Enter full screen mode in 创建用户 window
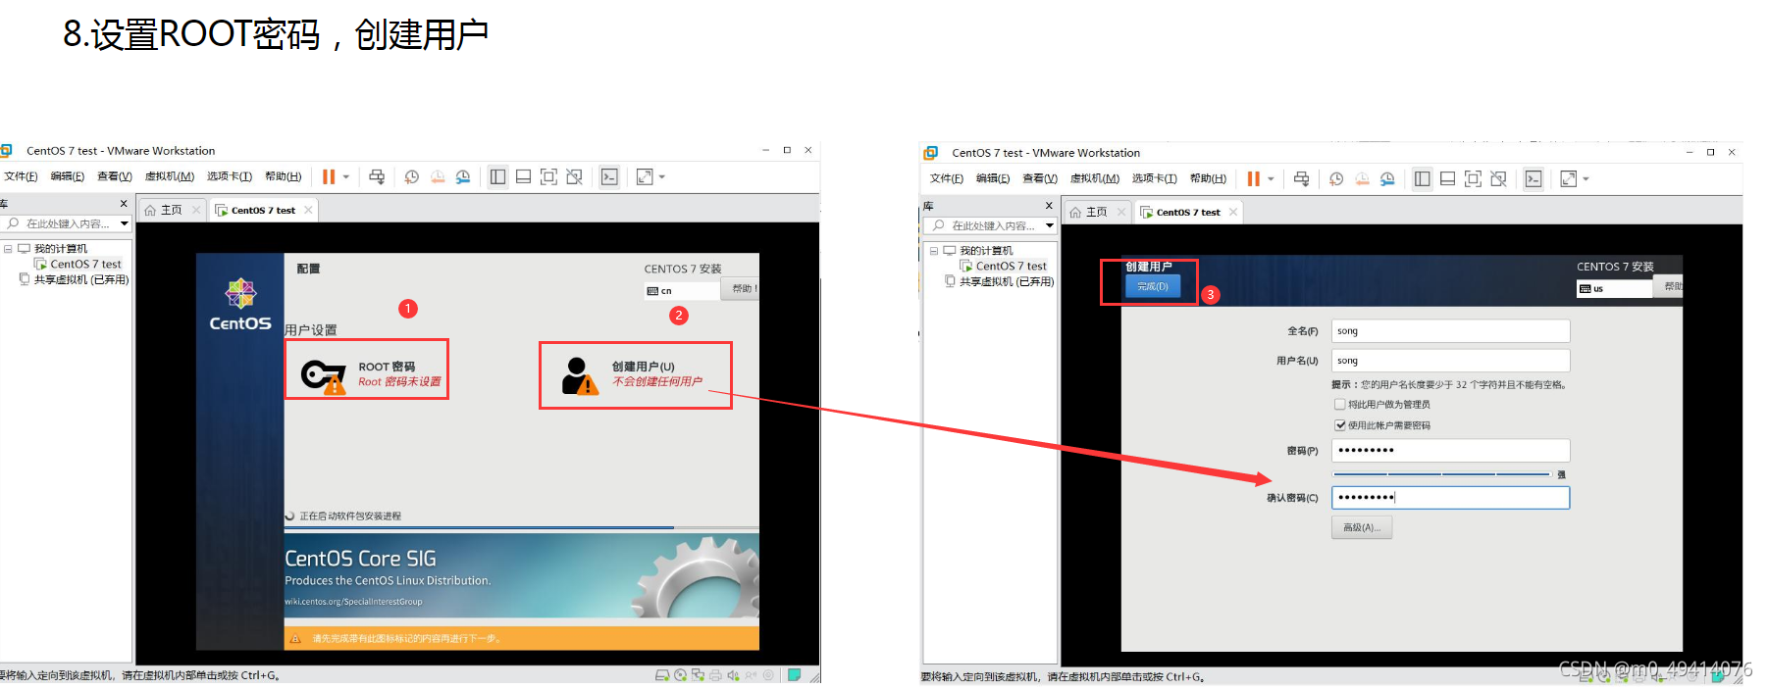The width and height of the screenshot is (1768, 689). tap(1473, 179)
